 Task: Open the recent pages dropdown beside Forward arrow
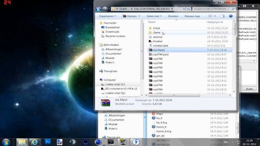click(x=109, y=9)
